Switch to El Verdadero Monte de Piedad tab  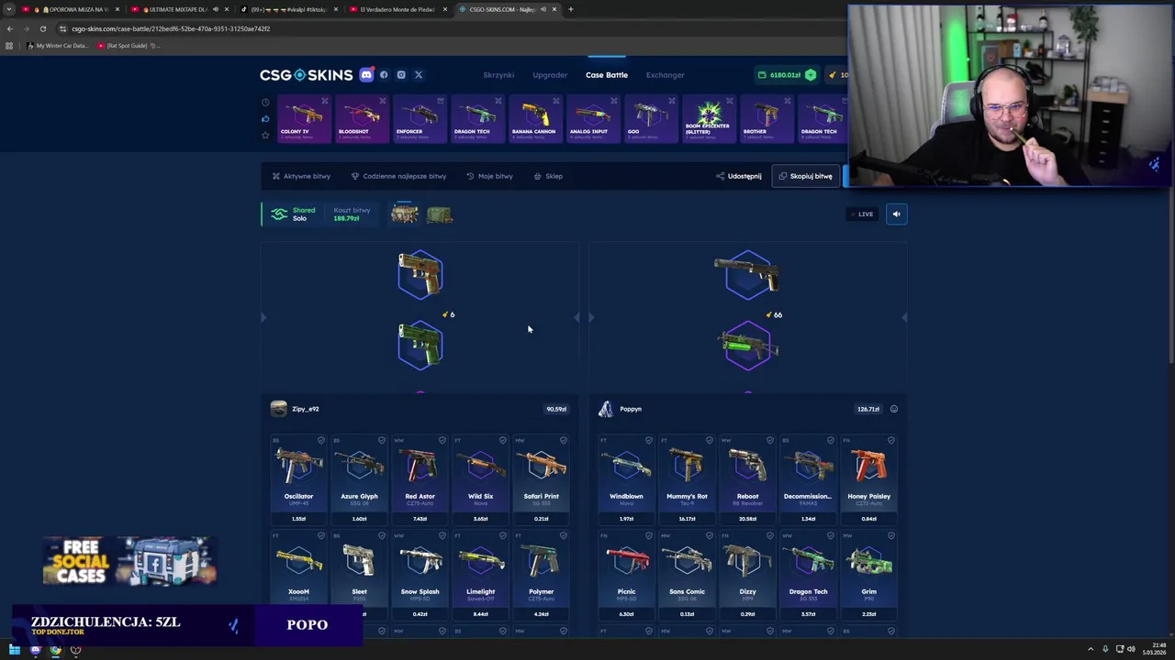tap(397, 9)
